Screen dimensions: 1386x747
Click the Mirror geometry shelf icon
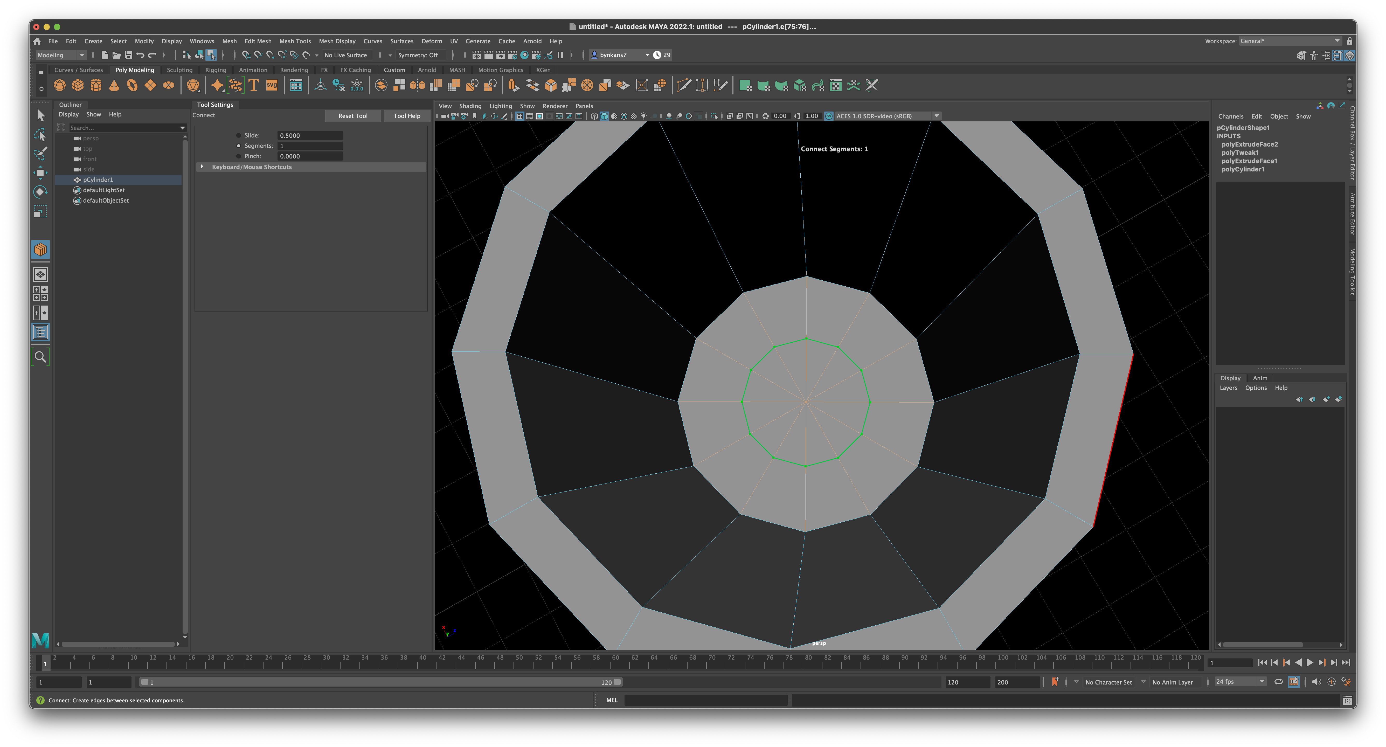418,86
